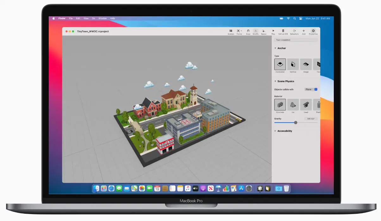
Task: Open Spotlight search in menu bar
Action: (295, 19)
